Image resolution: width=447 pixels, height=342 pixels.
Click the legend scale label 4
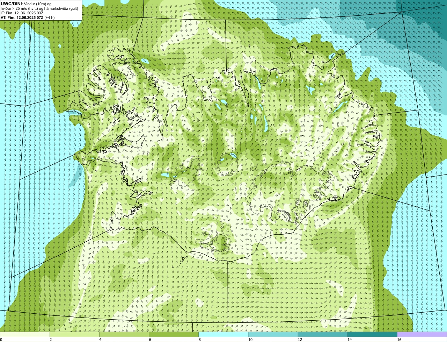tap(100, 340)
